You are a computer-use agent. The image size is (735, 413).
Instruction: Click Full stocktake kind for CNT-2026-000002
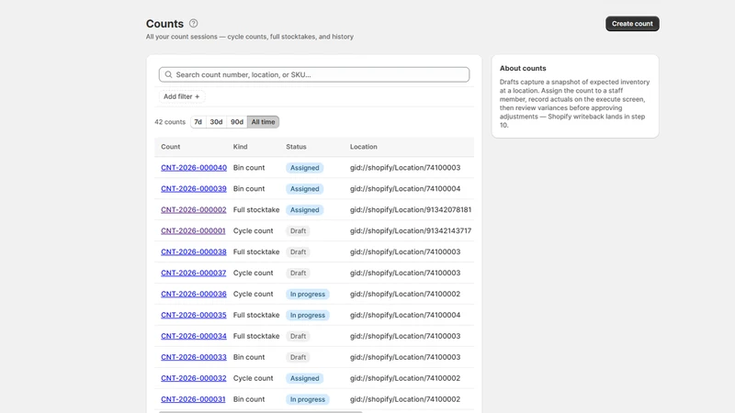click(x=256, y=210)
